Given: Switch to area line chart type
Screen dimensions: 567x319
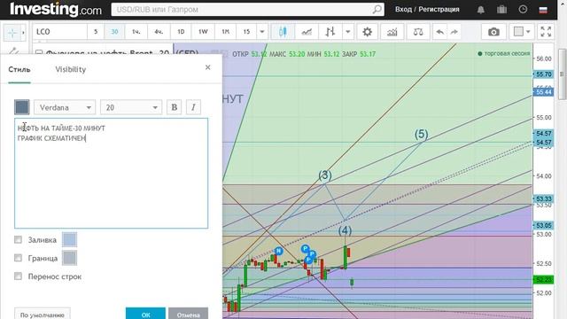Looking at the screenshot, I should point(307,32).
